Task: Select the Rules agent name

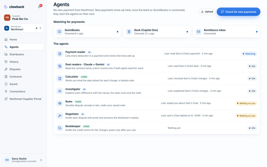Action: [x=69, y=102]
